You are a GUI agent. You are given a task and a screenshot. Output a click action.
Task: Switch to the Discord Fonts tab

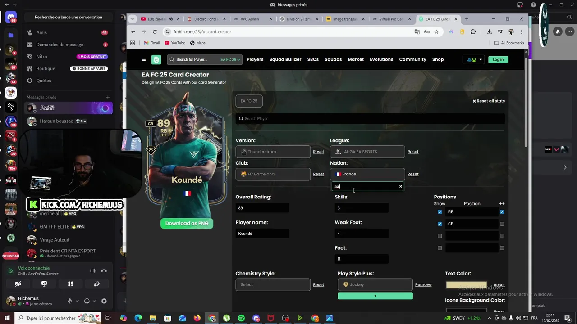(206, 19)
